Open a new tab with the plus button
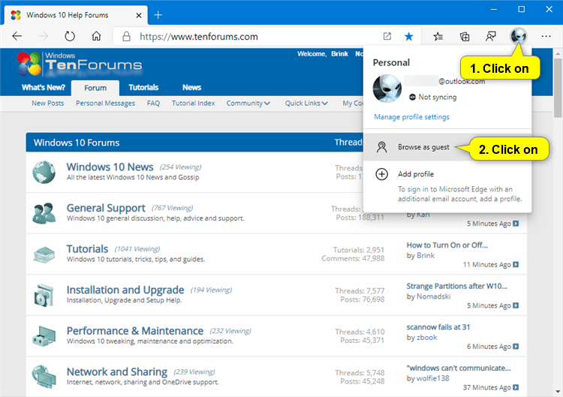Screen dimensions: 563x397 pyautogui.click(x=158, y=15)
